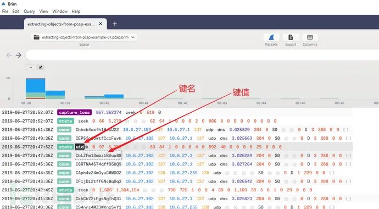
Task: Open the File menu
Action: click(x=5, y=12)
